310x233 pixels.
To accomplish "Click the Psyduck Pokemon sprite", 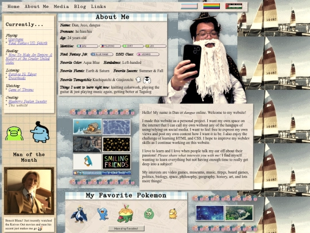I will 173,214.
